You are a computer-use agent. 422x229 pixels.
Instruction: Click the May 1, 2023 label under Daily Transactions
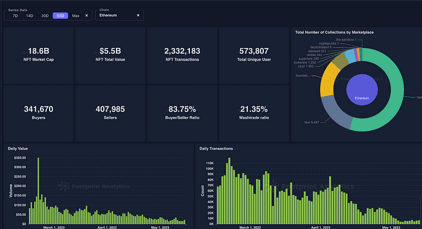[x=391, y=227]
